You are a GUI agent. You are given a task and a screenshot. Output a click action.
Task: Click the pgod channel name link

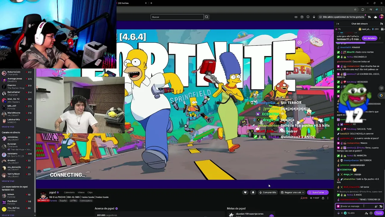(53, 192)
